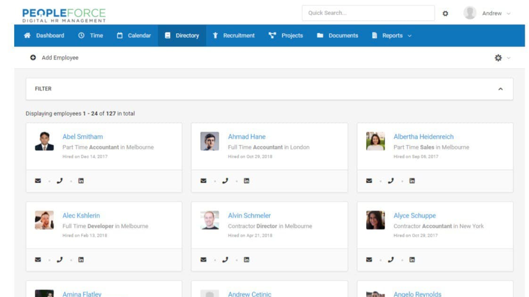Open the Calendar tab
The width and height of the screenshot is (529, 297).
tap(134, 36)
